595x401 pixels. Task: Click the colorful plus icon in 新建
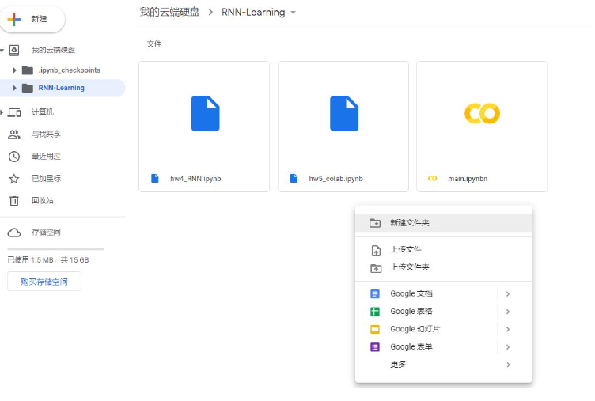[14, 19]
